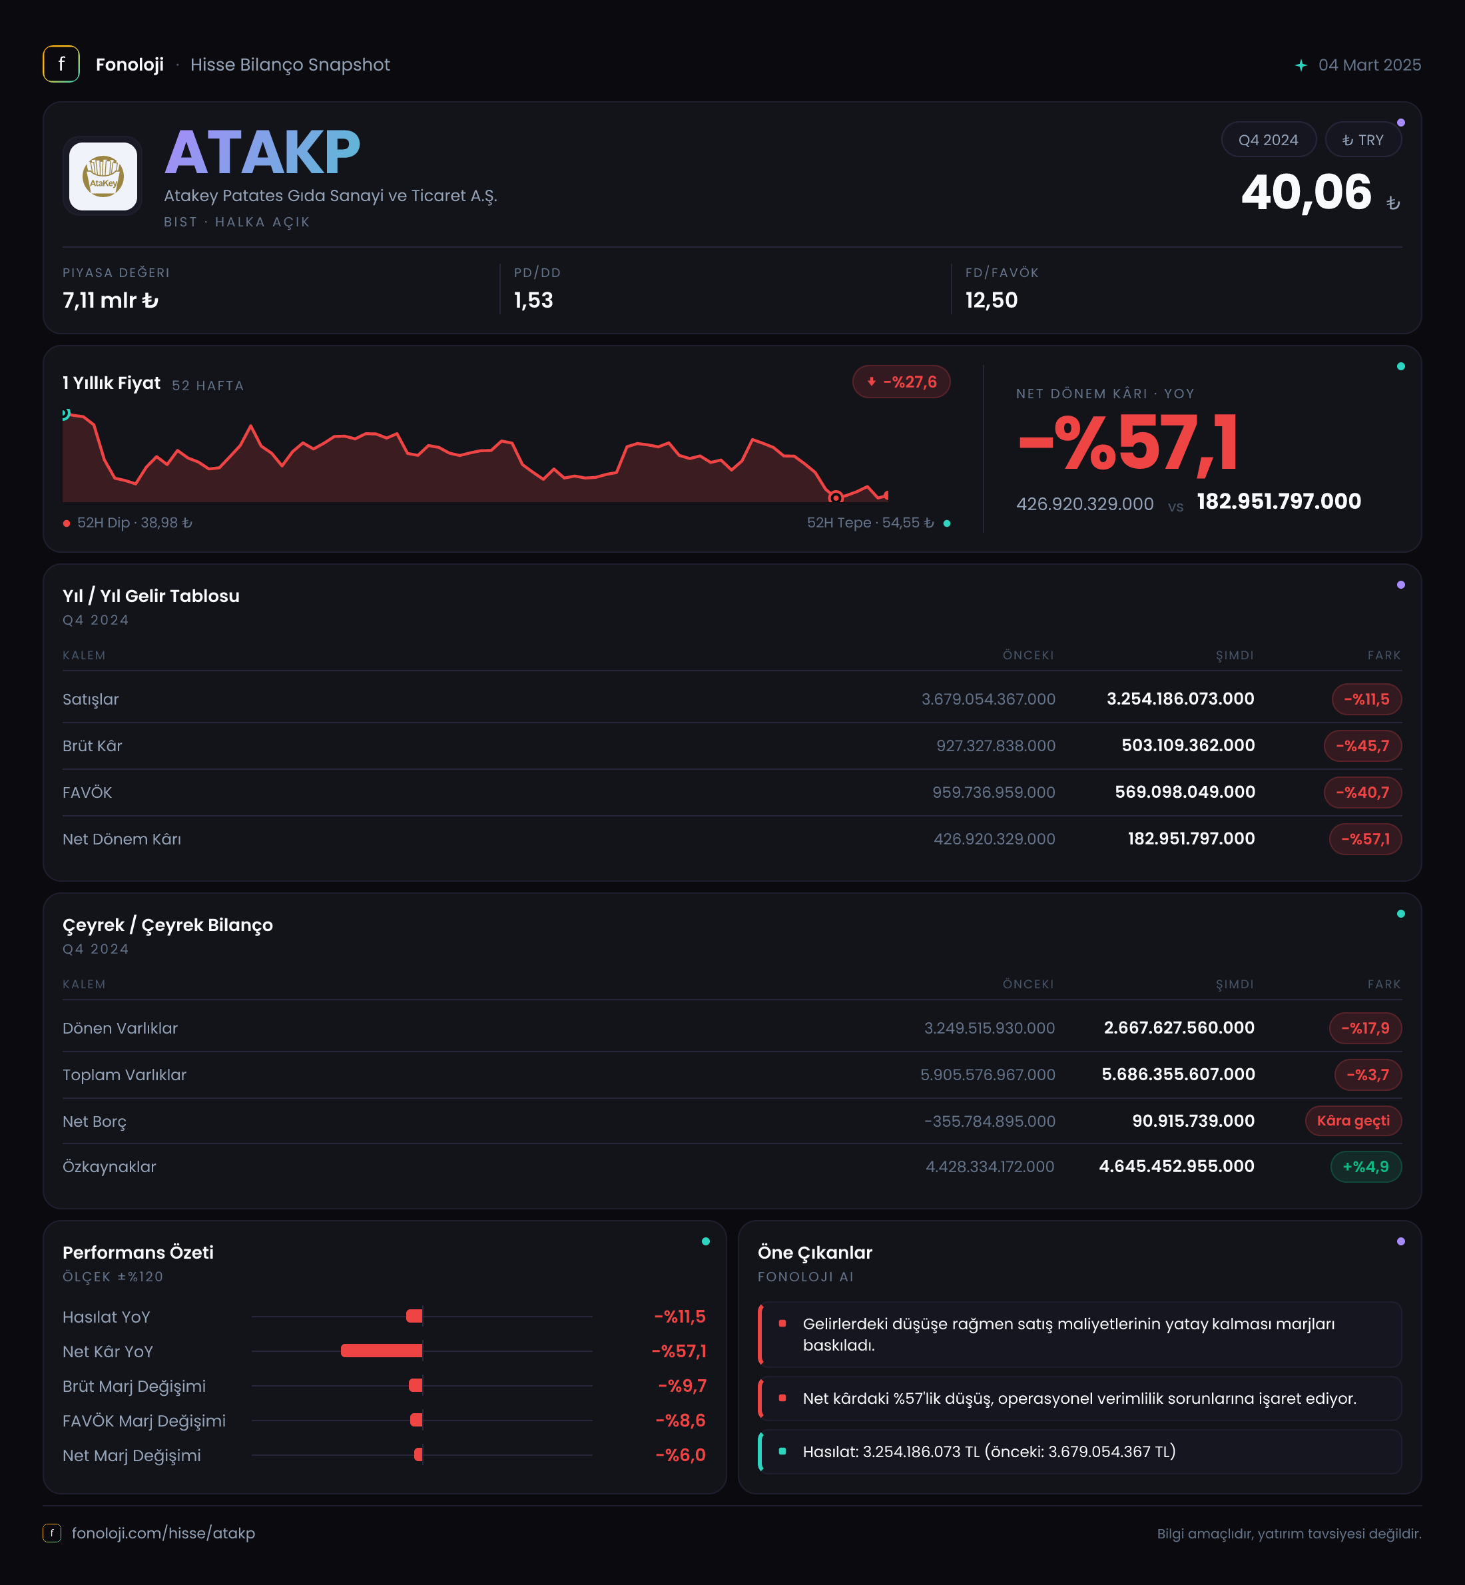Click the Turkish lira symbol beside the 40,06 price

coord(1393,203)
